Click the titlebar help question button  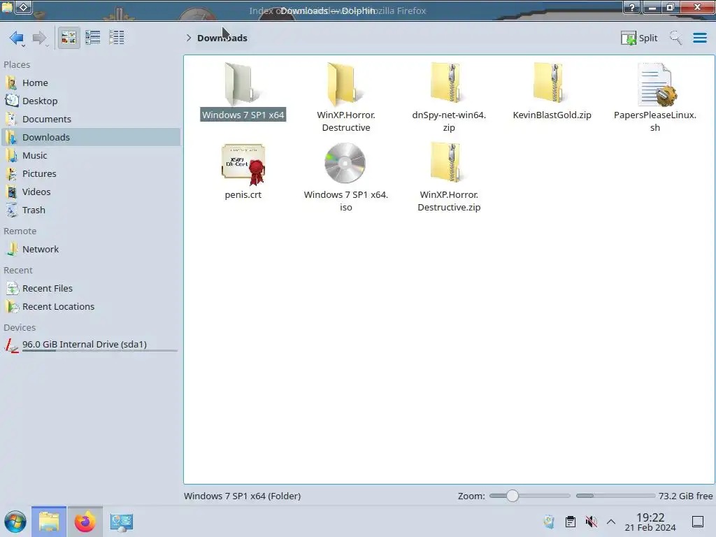tap(632, 7)
